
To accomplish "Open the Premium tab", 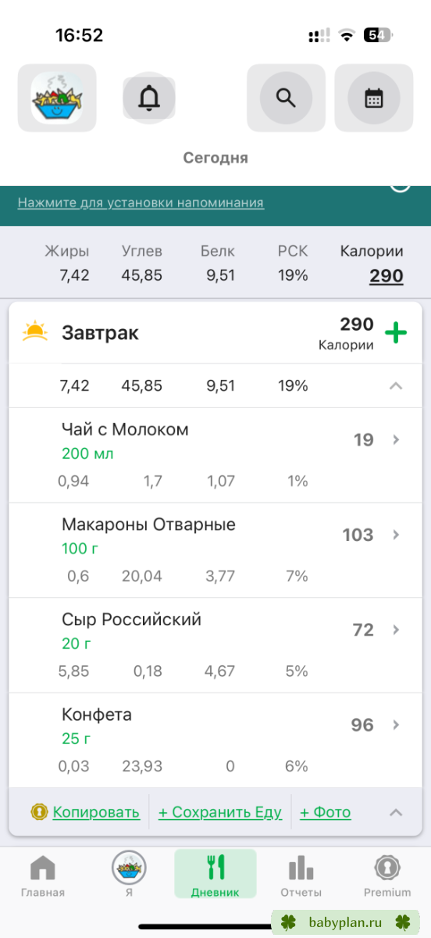I will click(387, 875).
